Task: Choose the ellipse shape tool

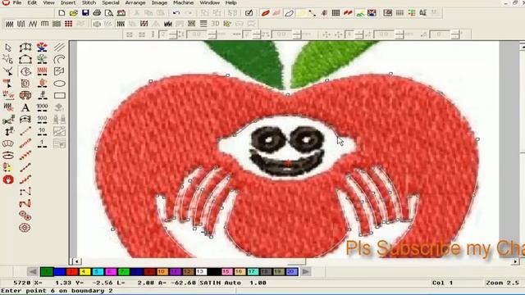Action: [x=59, y=84]
